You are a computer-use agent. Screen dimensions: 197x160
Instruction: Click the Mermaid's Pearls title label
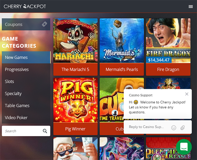(x=122, y=70)
